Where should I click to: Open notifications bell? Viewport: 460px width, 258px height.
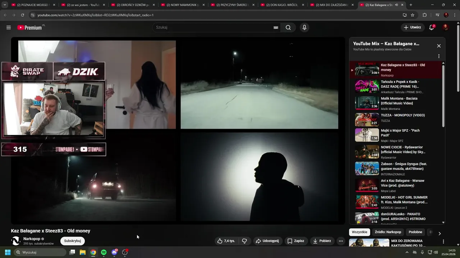pyautogui.click(x=432, y=28)
